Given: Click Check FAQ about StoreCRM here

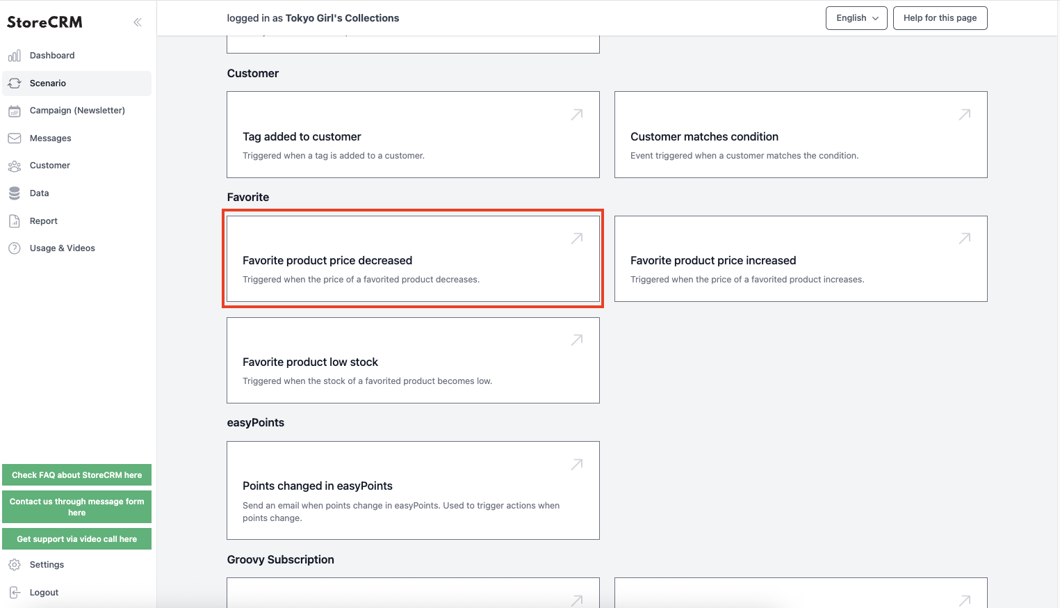Looking at the screenshot, I should click(x=76, y=475).
